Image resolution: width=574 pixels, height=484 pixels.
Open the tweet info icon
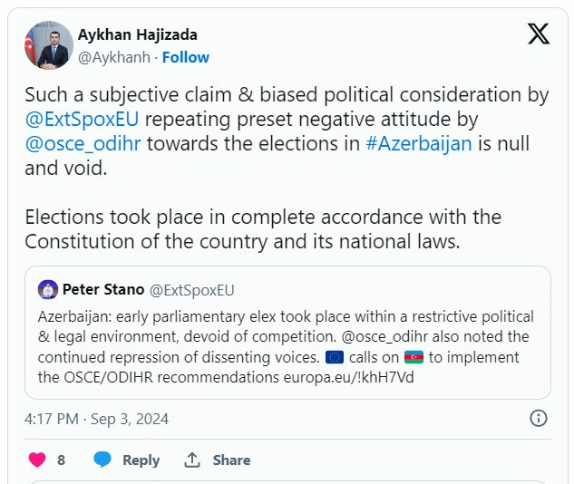coord(538,419)
